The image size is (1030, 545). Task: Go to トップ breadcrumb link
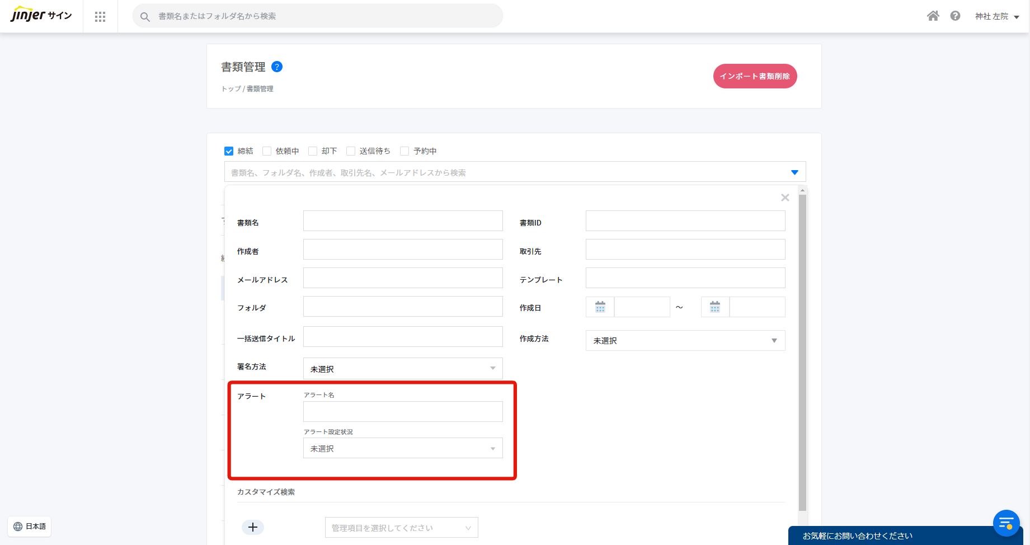(231, 89)
